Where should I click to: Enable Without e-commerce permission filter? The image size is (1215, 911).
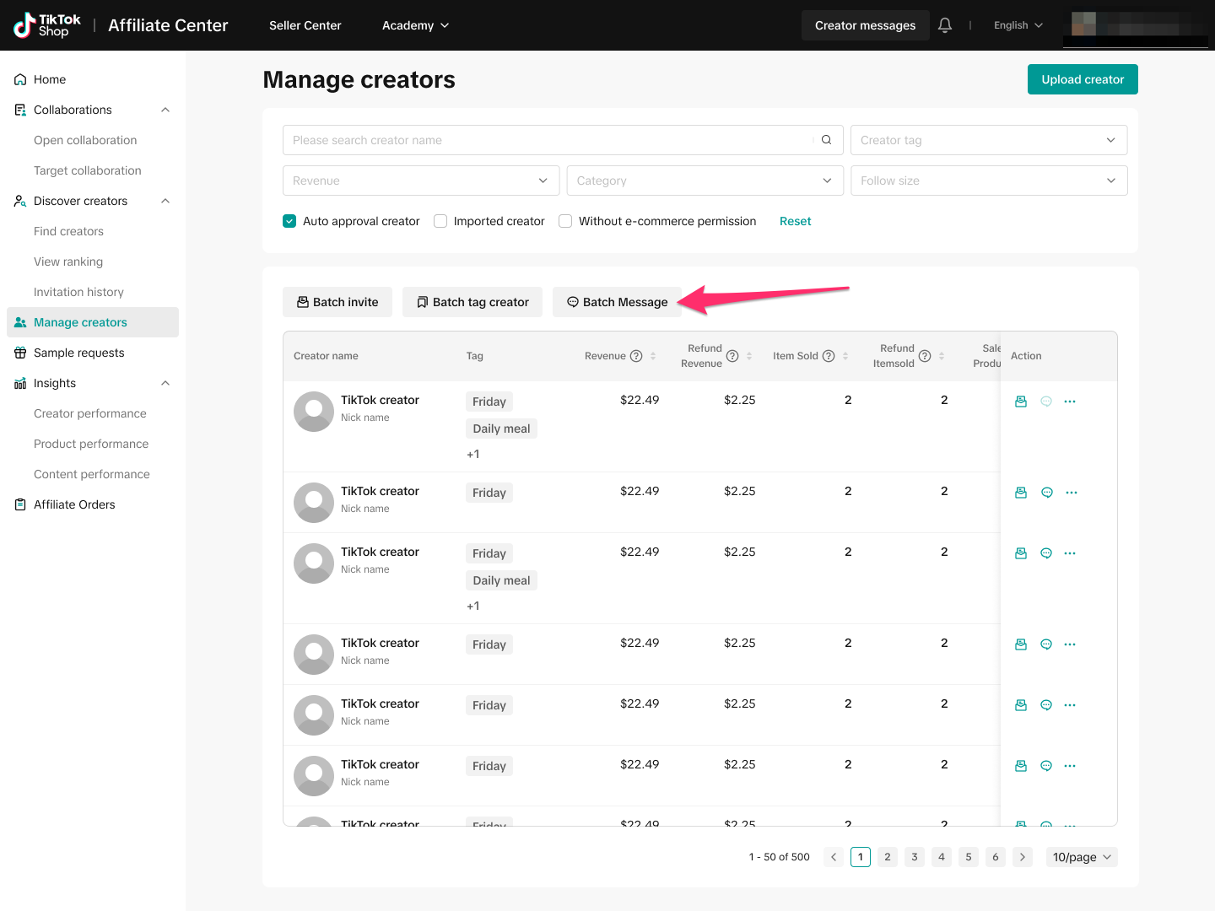point(565,221)
